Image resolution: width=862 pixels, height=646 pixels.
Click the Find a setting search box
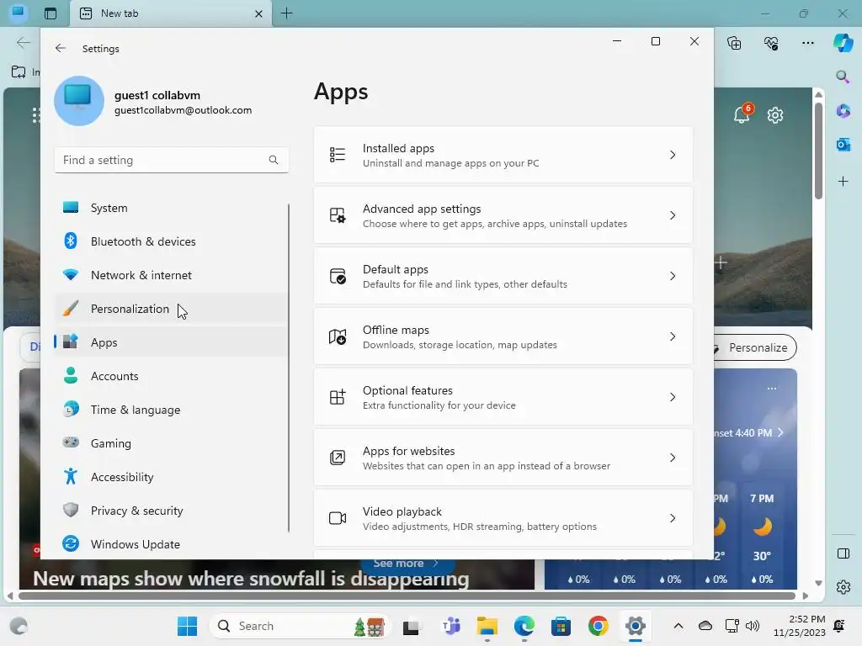[172, 160]
